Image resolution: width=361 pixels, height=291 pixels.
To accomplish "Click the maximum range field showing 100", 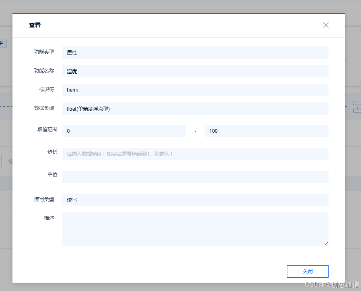I will tap(266, 131).
